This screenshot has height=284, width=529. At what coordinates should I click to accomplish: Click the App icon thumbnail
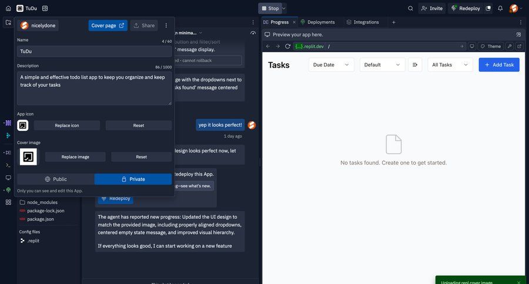(x=22, y=126)
